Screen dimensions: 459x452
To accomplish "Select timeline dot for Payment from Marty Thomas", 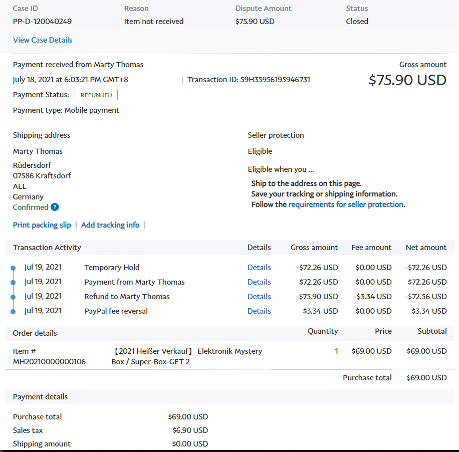I will point(13,283).
